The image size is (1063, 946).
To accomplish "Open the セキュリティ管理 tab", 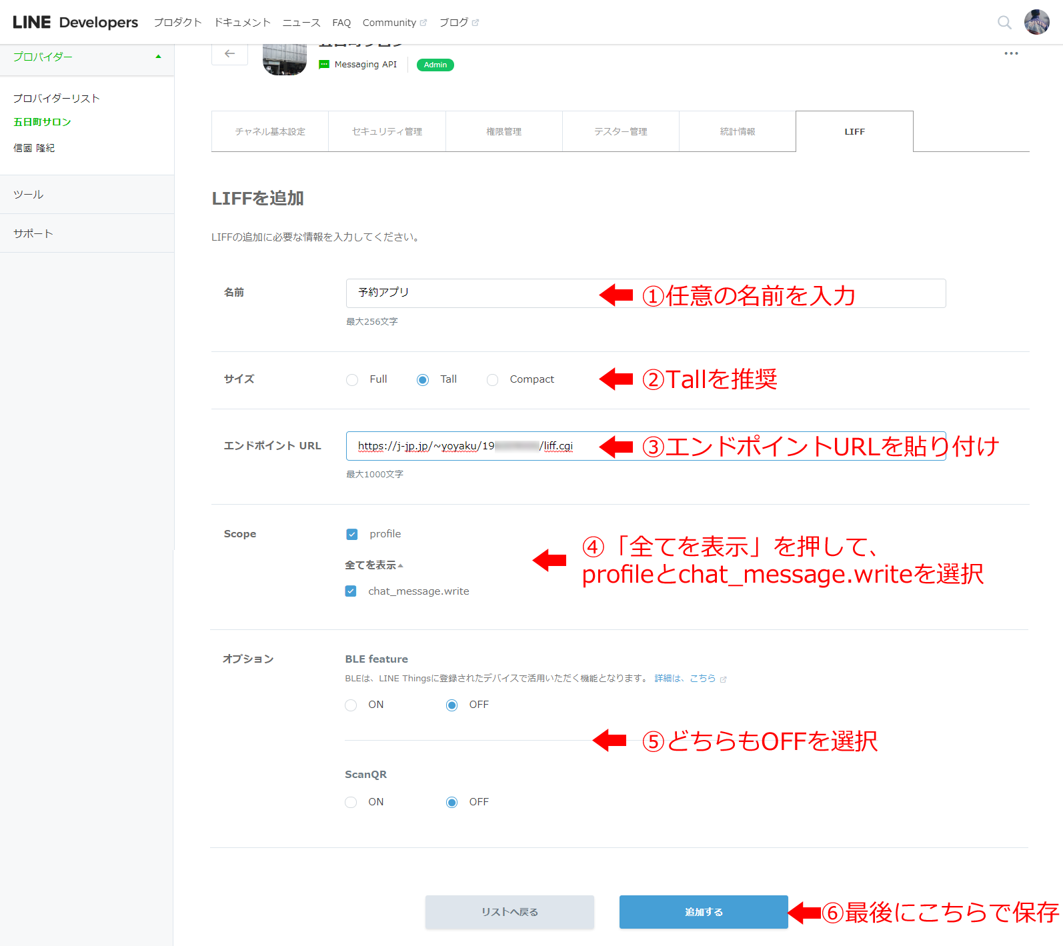I will coord(387,131).
